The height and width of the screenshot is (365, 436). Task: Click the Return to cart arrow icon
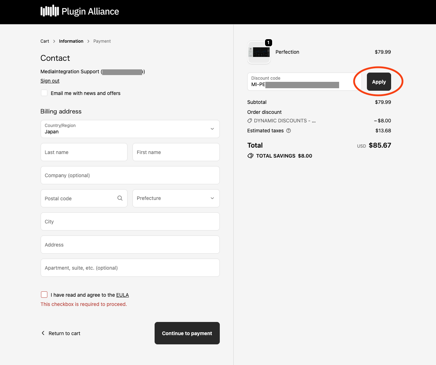[43, 333]
